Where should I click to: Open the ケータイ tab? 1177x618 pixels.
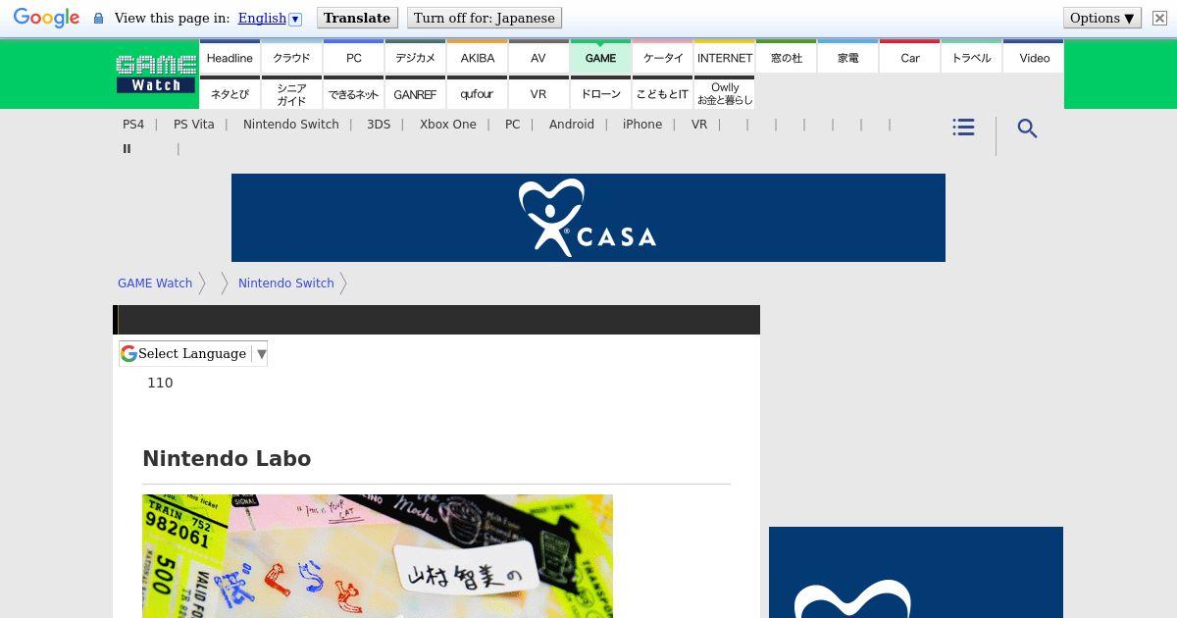click(662, 58)
